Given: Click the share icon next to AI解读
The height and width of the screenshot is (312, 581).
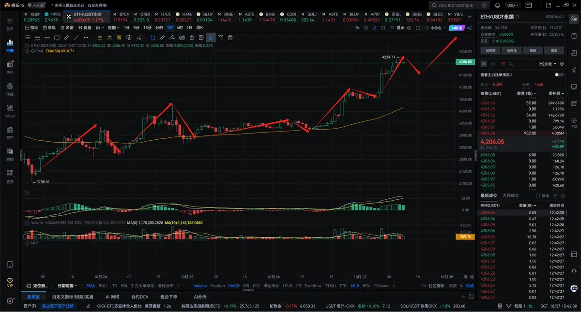Looking at the screenshot, I should (x=470, y=28).
